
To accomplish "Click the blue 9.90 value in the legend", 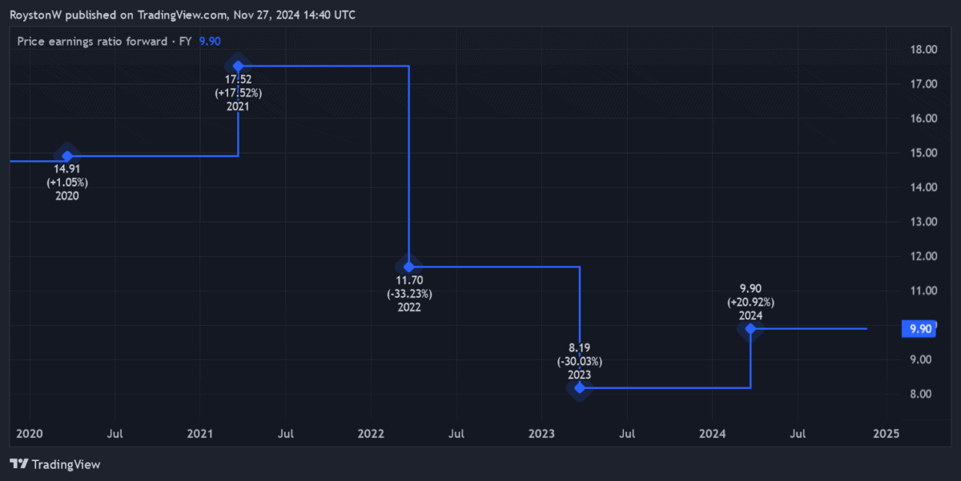I will (x=210, y=41).
